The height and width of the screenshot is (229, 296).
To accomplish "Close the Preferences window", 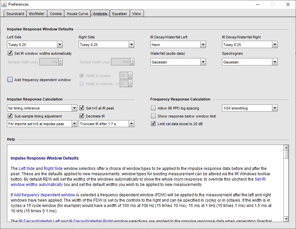I will coord(288,4).
